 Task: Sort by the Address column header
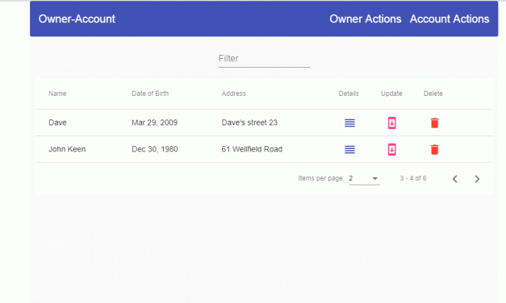point(234,93)
